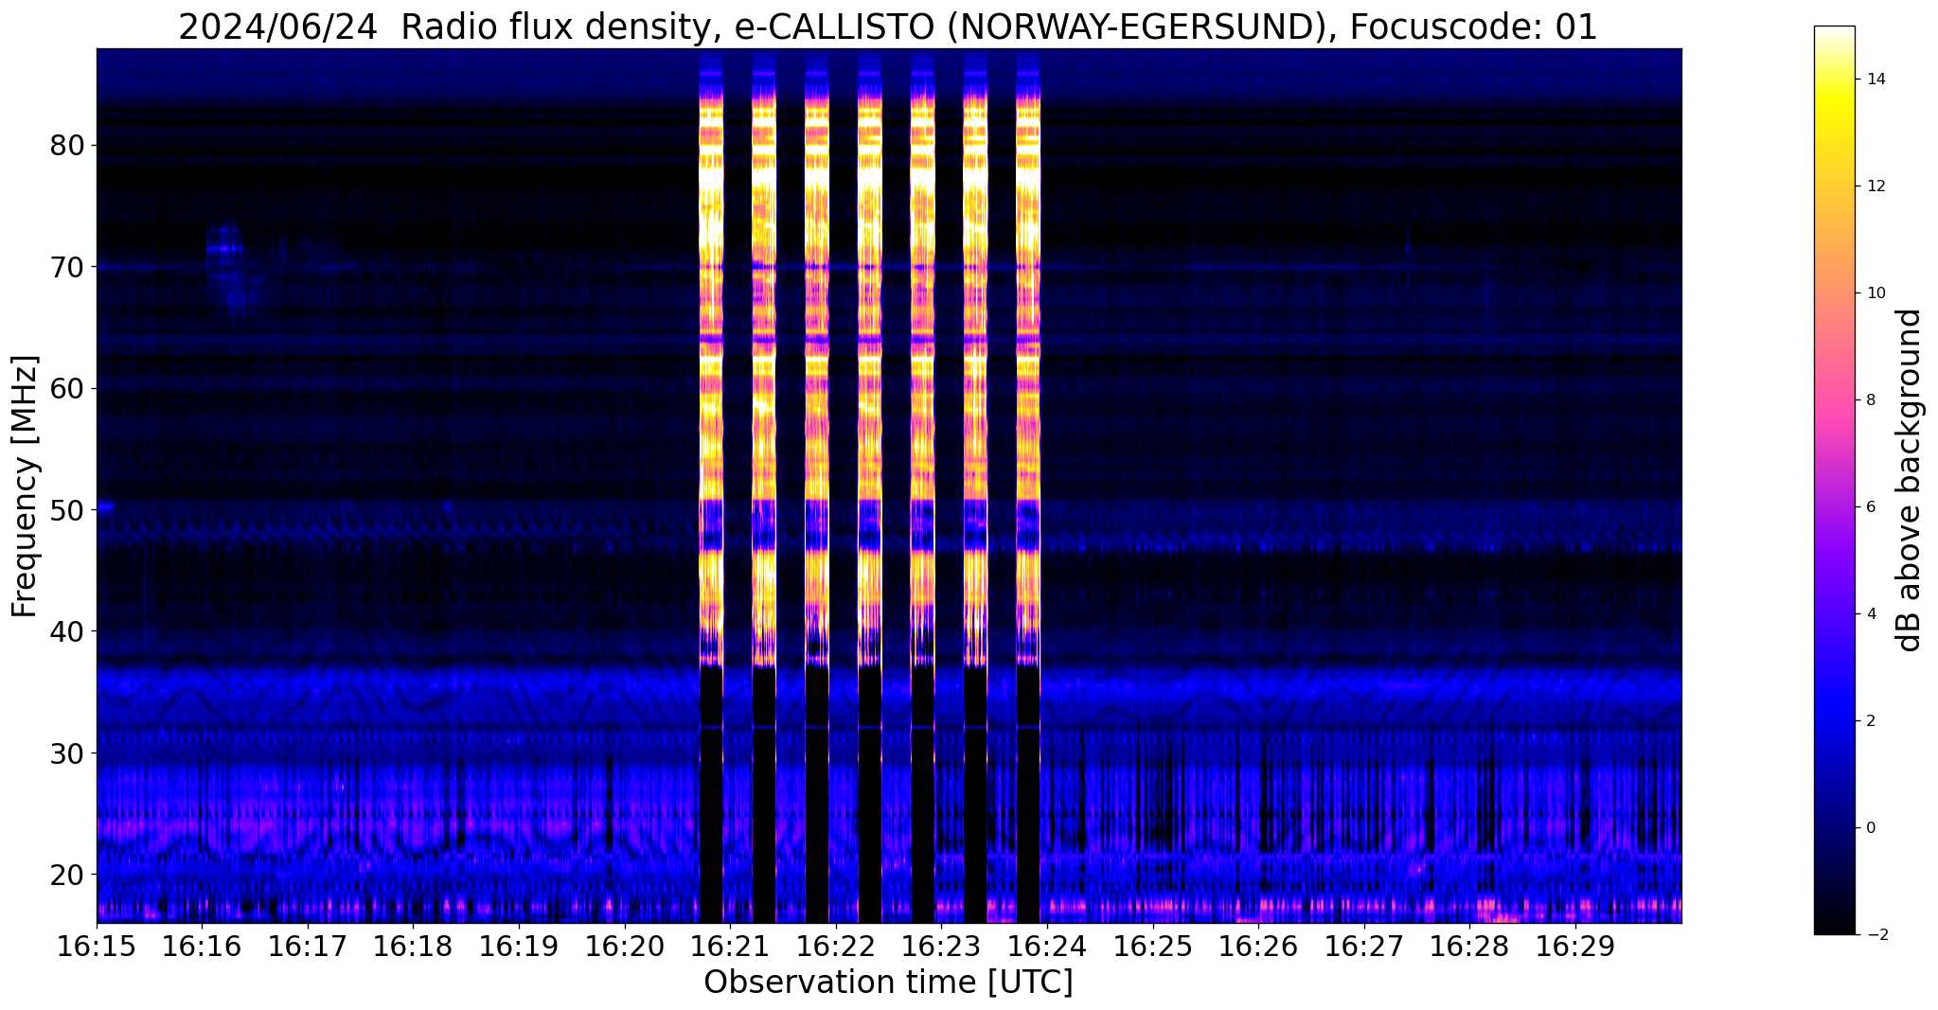Click the 16:15 time tick label
The width and height of the screenshot is (1938, 1010).
97,946
